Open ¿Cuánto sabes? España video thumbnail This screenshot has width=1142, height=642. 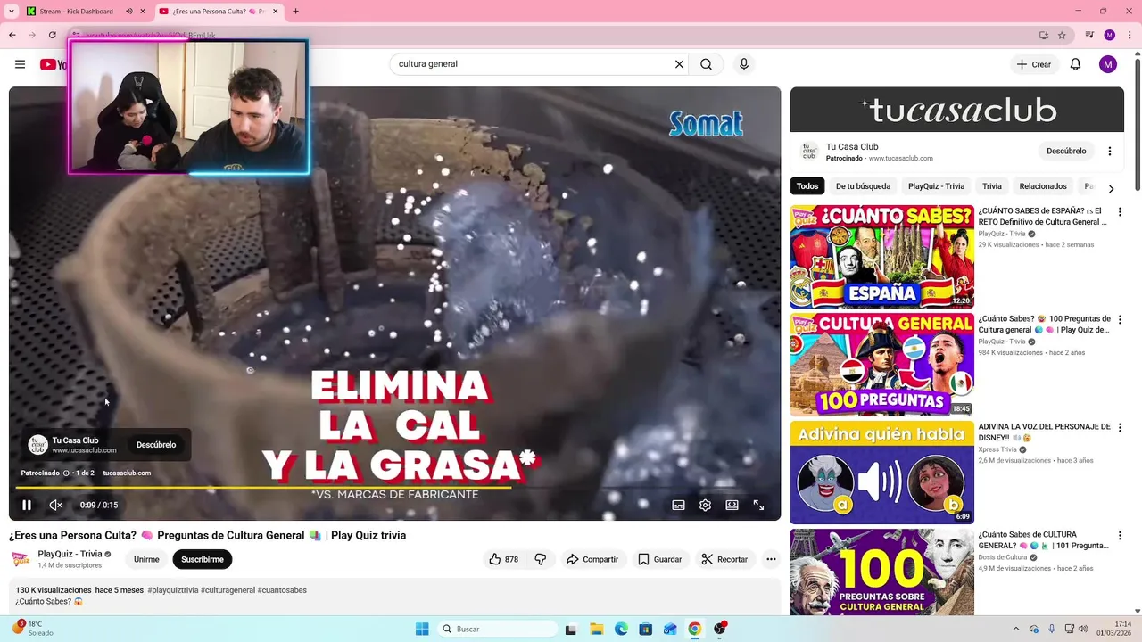click(x=881, y=257)
